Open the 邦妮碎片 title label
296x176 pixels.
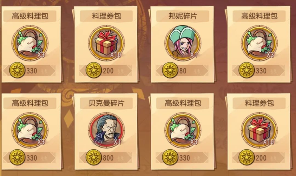tap(183, 16)
